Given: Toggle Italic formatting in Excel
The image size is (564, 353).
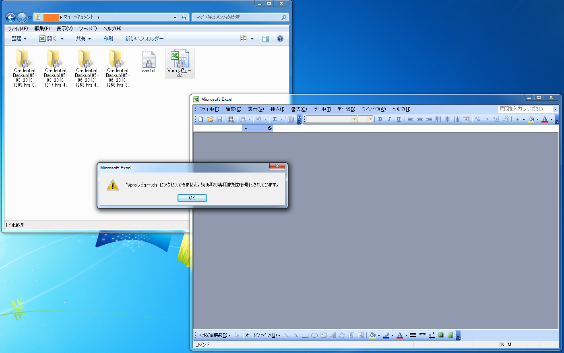Looking at the screenshot, I should (x=389, y=119).
